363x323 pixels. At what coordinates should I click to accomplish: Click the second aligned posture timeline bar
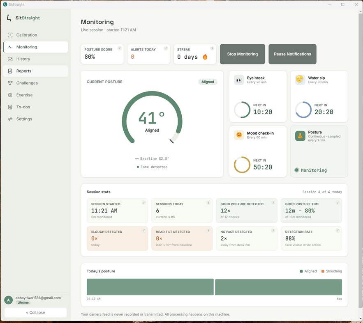click(278, 287)
